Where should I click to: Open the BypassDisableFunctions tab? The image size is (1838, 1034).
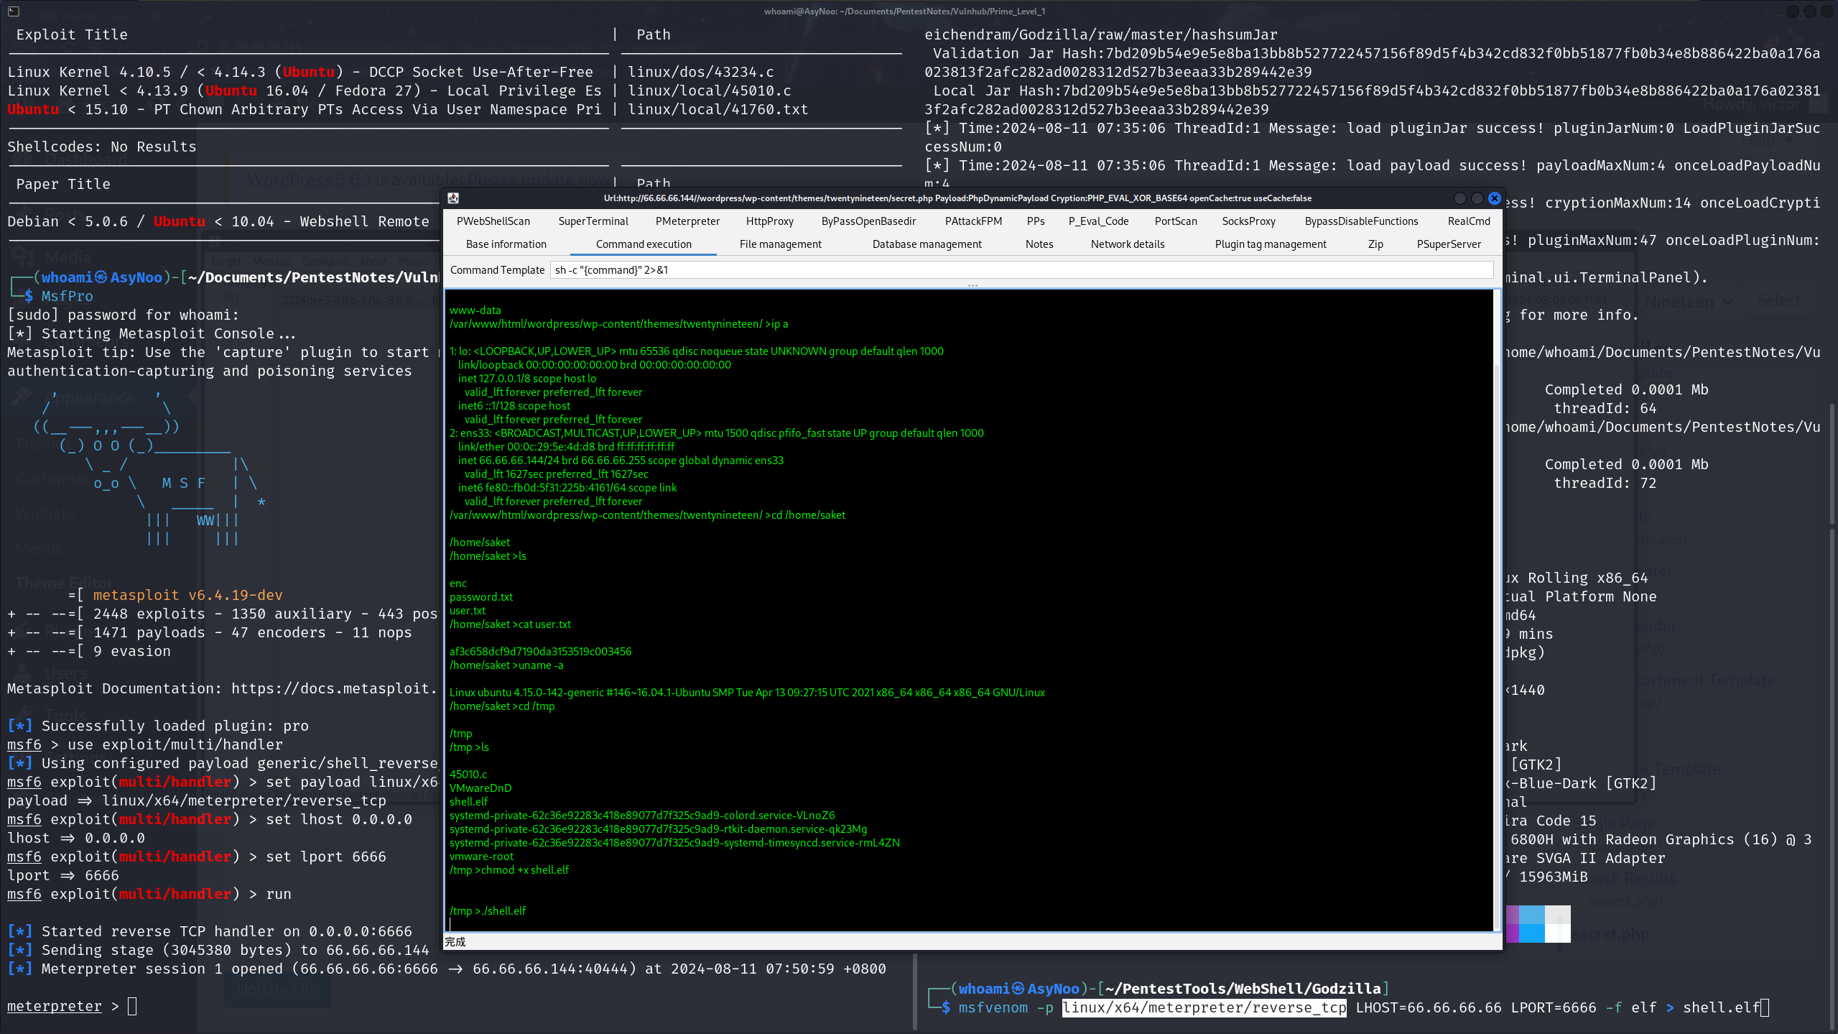coord(1361,221)
